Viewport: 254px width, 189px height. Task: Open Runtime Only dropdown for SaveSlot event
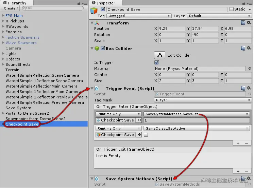click(119, 114)
